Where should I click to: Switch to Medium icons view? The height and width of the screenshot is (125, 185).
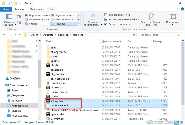[x=37, y=20]
